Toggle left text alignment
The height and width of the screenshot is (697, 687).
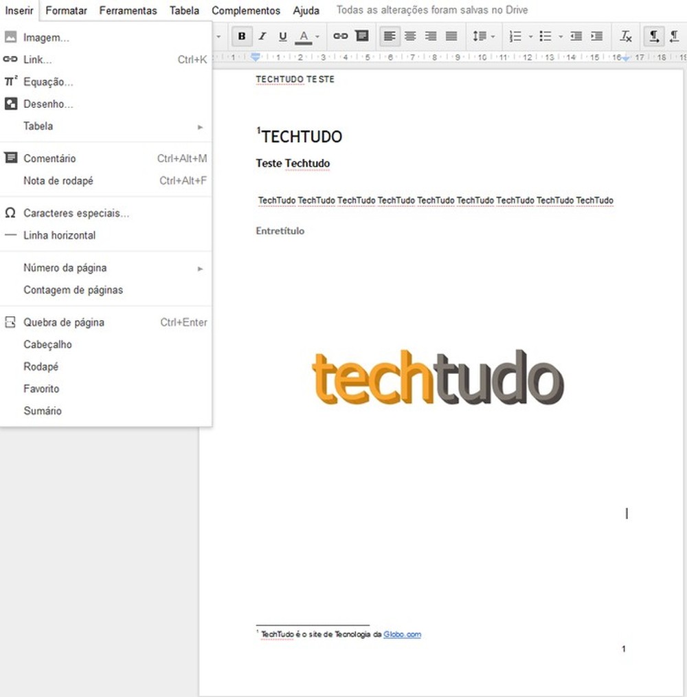pos(389,35)
